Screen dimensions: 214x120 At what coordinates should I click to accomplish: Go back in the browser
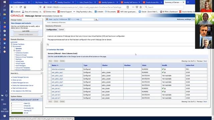coord(12,7)
